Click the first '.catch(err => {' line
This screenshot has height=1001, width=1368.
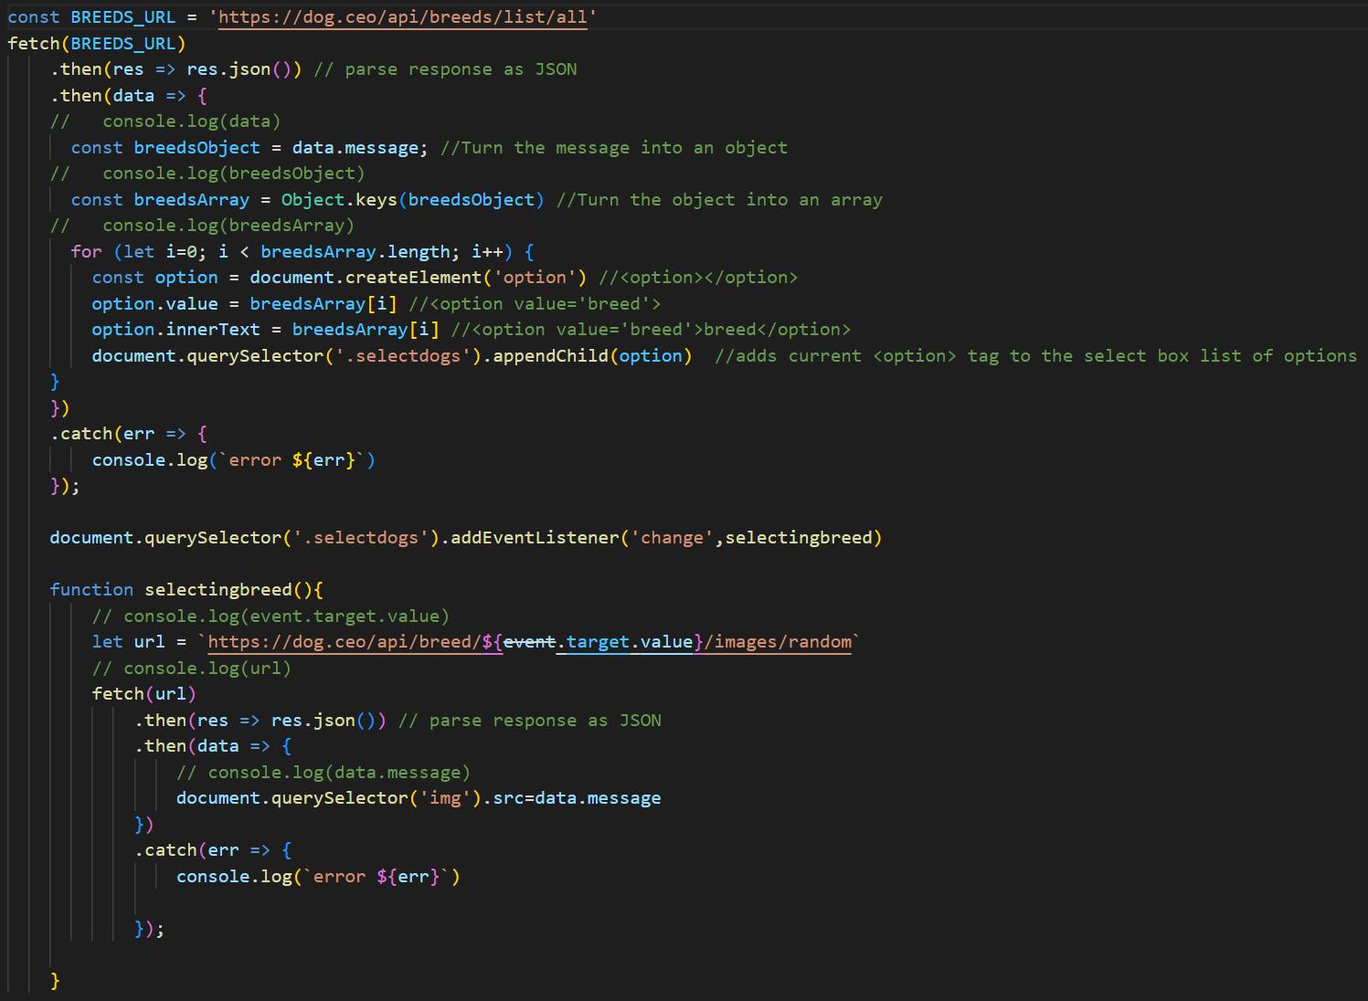[129, 434]
